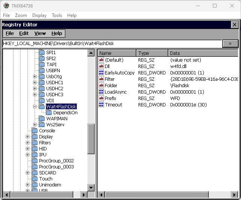Click the Wait4FlashDisk folder icon
The width and height of the screenshot is (241, 200).
[42, 106]
